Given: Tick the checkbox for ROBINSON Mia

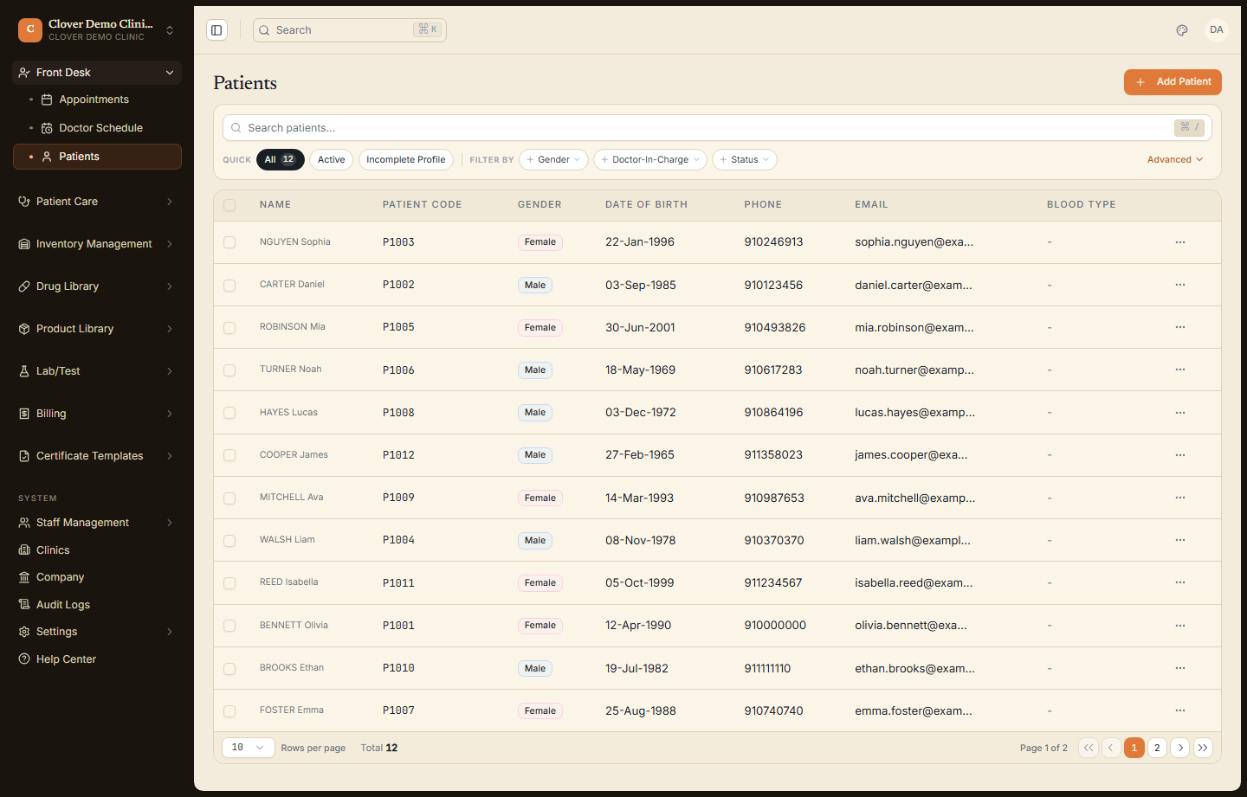Looking at the screenshot, I should click(229, 328).
